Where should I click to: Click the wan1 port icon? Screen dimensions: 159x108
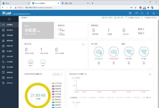click(x=31, y=62)
